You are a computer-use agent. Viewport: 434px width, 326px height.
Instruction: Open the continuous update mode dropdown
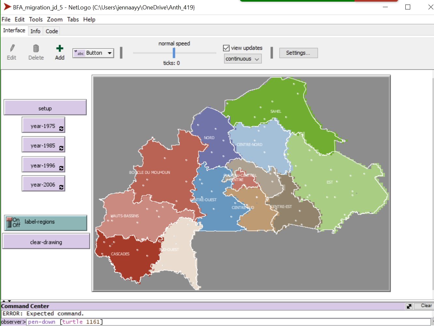243,59
